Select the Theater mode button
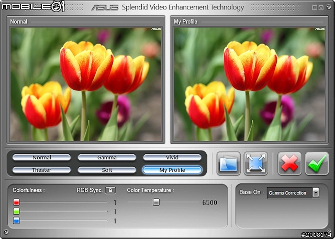The height and width of the screenshot is (239, 335). click(42, 170)
